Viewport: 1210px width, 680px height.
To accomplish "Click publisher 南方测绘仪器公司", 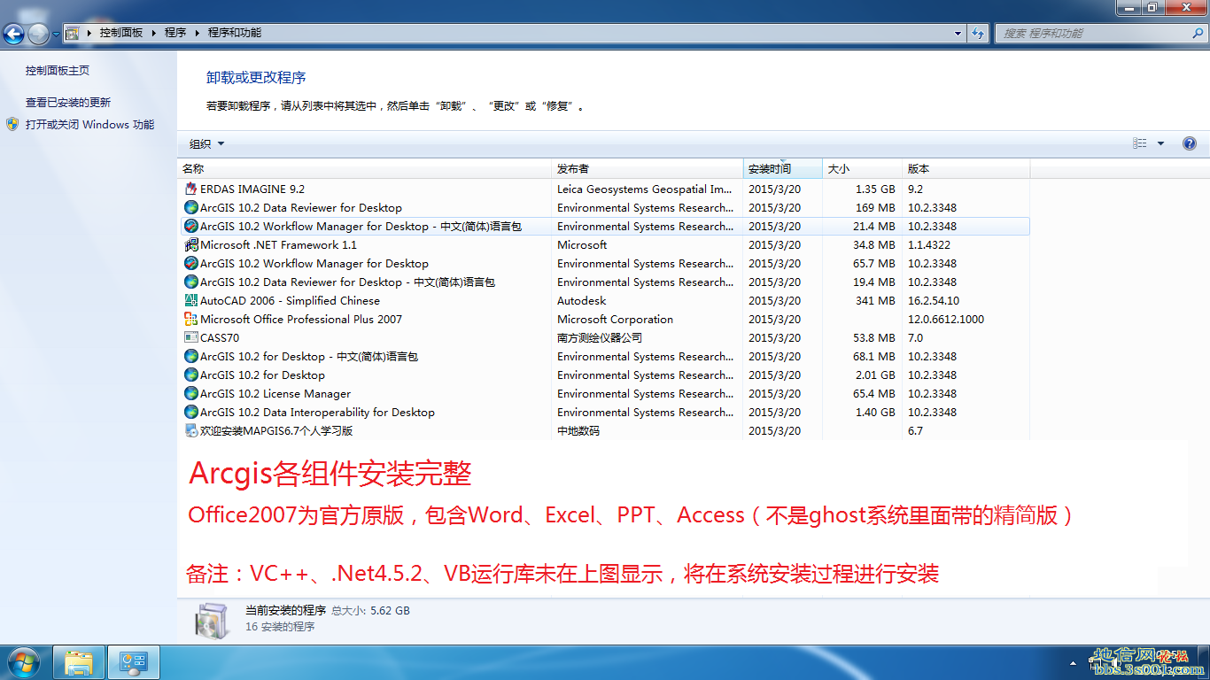I will (600, 337).
